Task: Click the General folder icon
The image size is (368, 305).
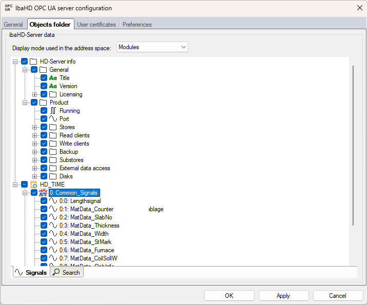Action: 43,70
